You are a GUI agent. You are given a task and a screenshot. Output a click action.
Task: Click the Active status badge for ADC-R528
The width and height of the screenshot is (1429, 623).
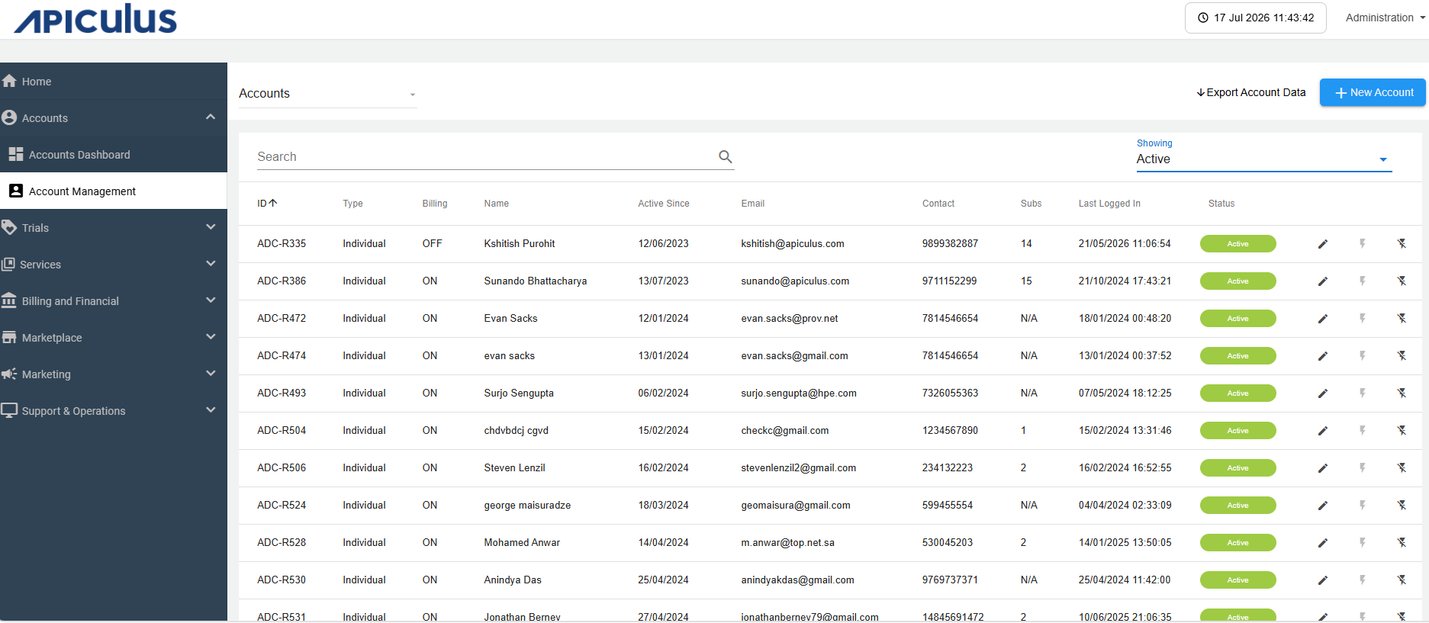tap(1238, 543)
